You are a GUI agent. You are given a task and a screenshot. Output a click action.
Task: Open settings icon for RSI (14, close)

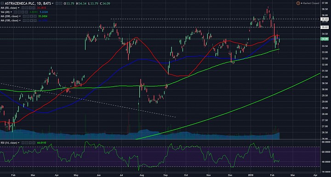[x=27, y=143]
